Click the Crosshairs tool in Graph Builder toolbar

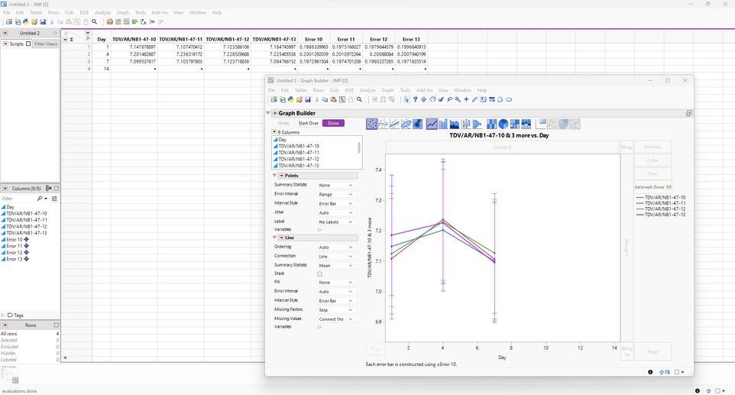(x=466, y=99)
